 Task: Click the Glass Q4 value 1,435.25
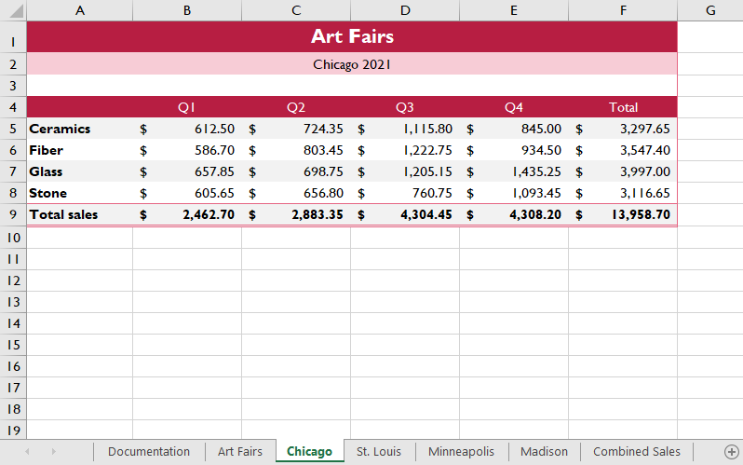[514, 171]
